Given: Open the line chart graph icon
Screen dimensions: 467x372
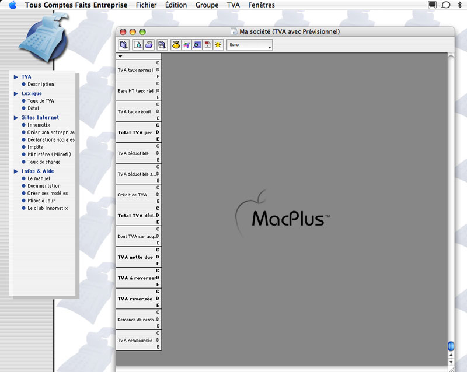Looking at the screenshot, I should [187, 45].
